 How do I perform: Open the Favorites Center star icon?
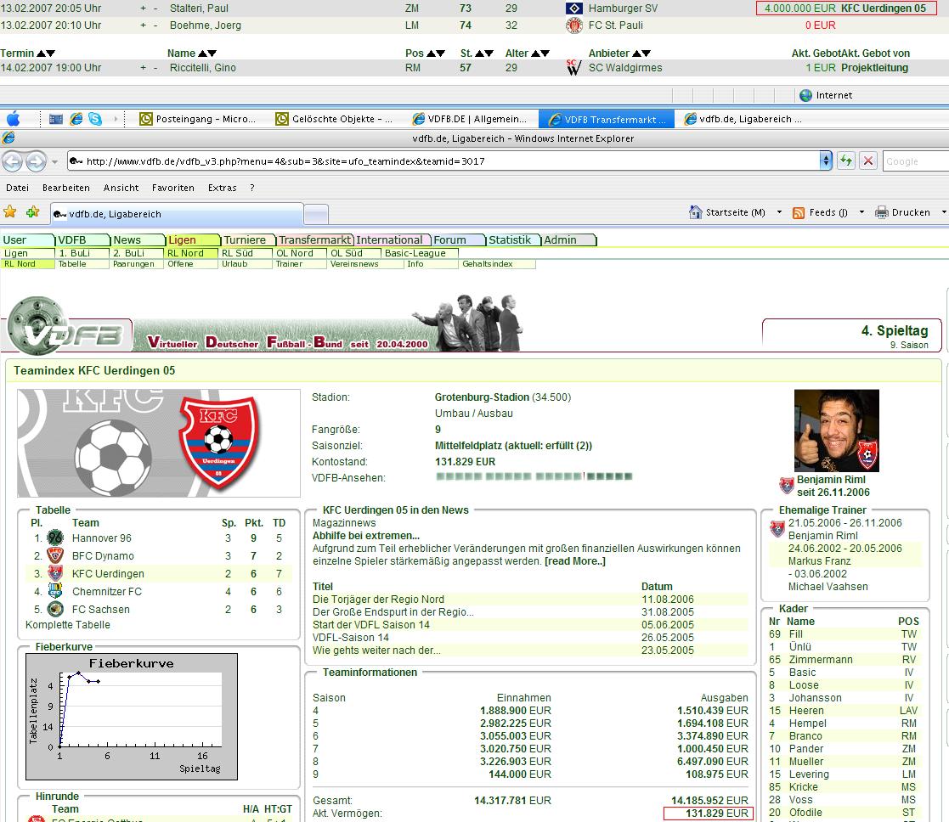coord(10,211)
